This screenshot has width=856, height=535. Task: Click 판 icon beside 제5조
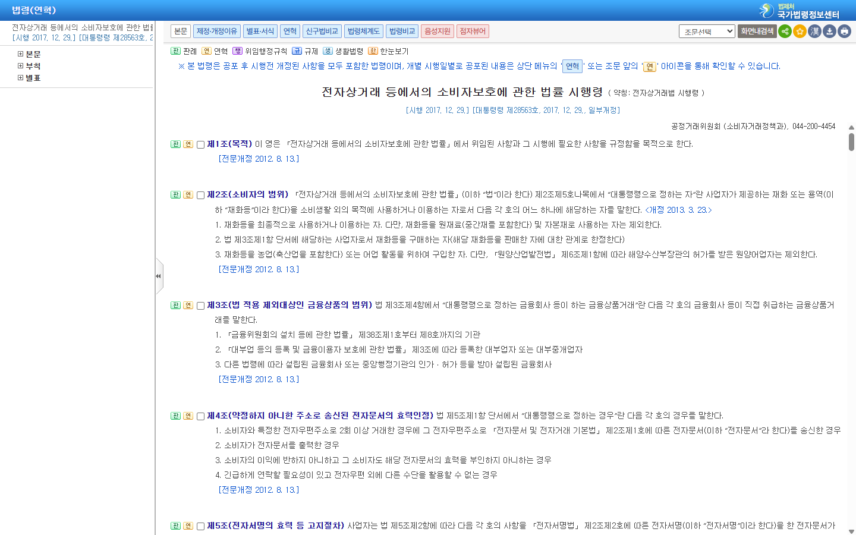click(175, 526)
